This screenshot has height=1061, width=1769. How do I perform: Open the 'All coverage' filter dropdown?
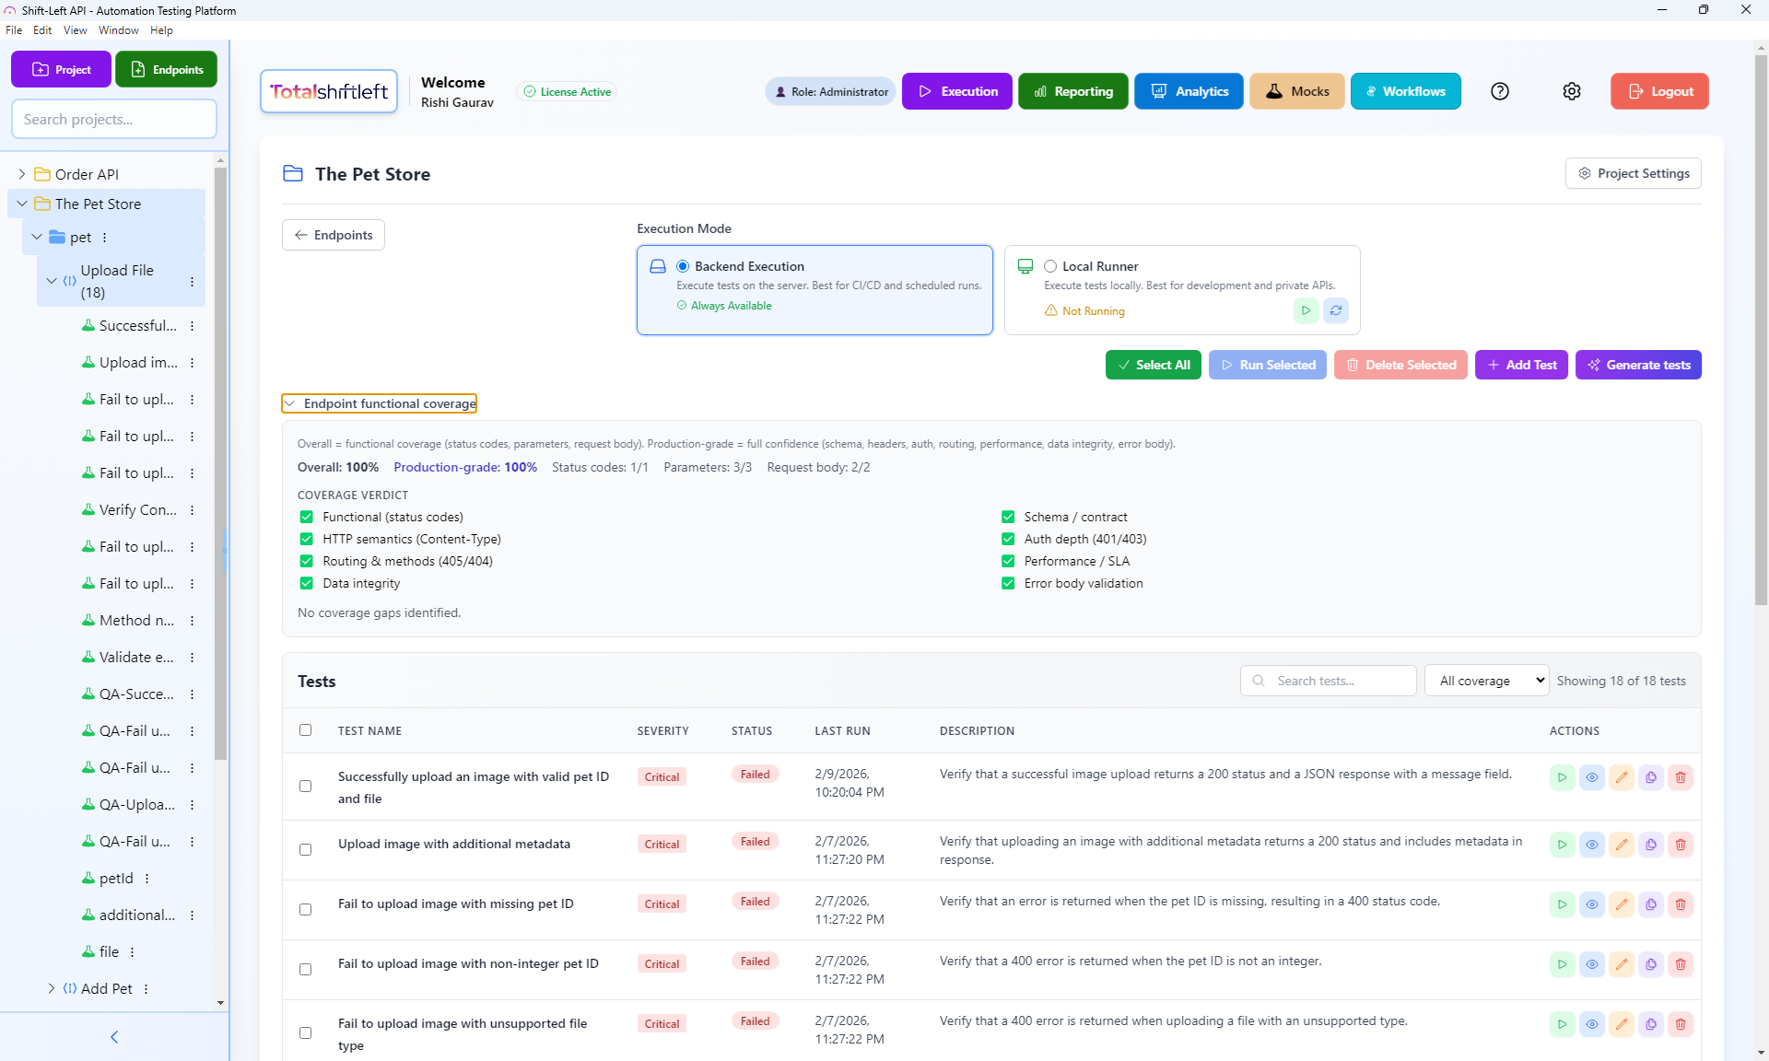[x=1485, y=680]
